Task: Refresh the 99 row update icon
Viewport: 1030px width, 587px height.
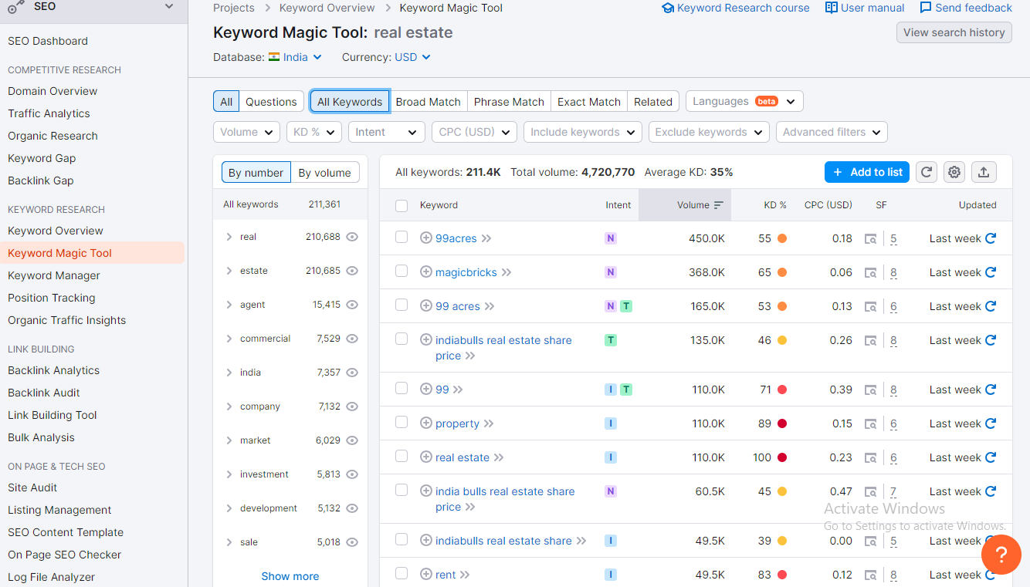Action: pyautogui.click(x=991, y=390)
